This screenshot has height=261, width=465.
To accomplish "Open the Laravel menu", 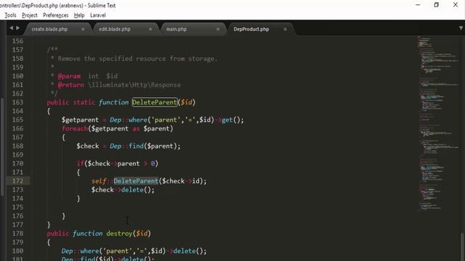I will (98, 15).
